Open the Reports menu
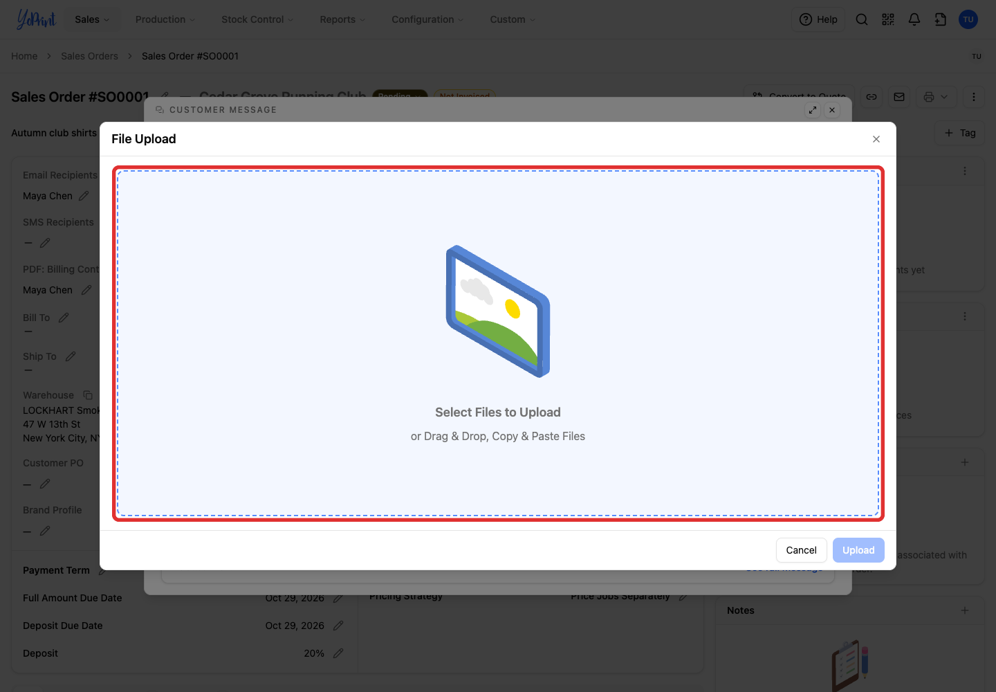The height and width of the screenshot is (692, 996). pos(342,19)
